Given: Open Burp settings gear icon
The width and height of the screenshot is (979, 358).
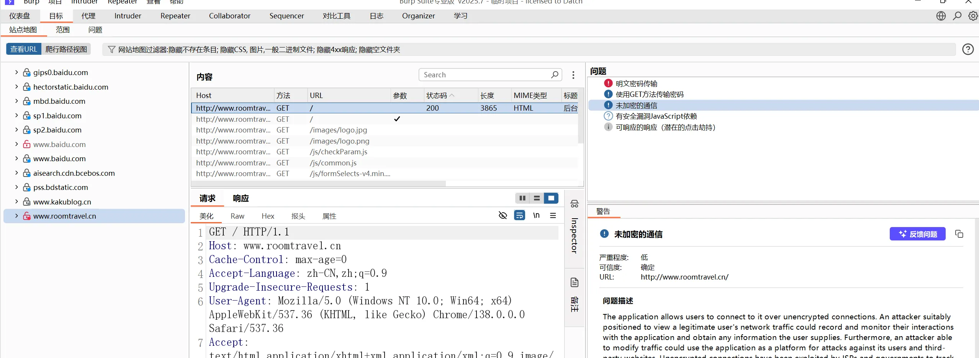Looking at the screenshot, I should 972,16.
